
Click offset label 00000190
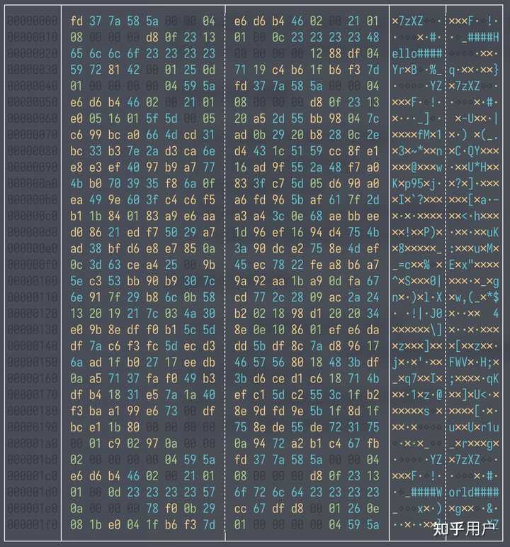pyautogui.click(x=32, y=427)
